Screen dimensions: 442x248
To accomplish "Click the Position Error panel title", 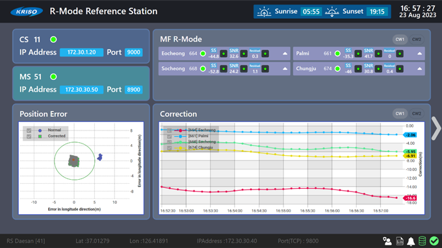I will tap(44, 114).
